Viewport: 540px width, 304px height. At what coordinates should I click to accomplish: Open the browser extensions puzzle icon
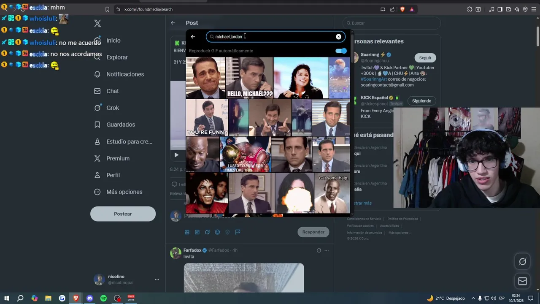470,9
